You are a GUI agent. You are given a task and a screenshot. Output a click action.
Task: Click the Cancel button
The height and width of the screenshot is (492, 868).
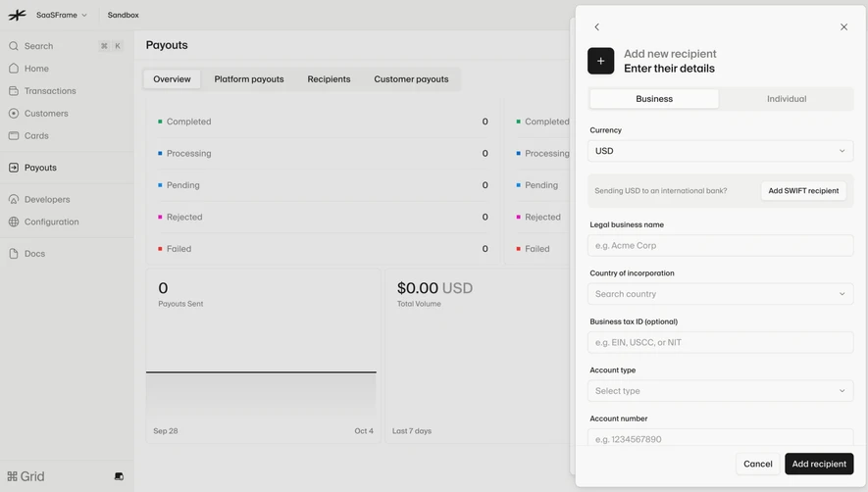point(758,464)
